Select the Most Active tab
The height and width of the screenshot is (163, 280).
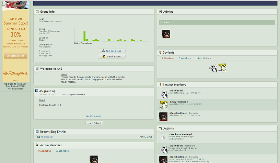click(45, 151)
